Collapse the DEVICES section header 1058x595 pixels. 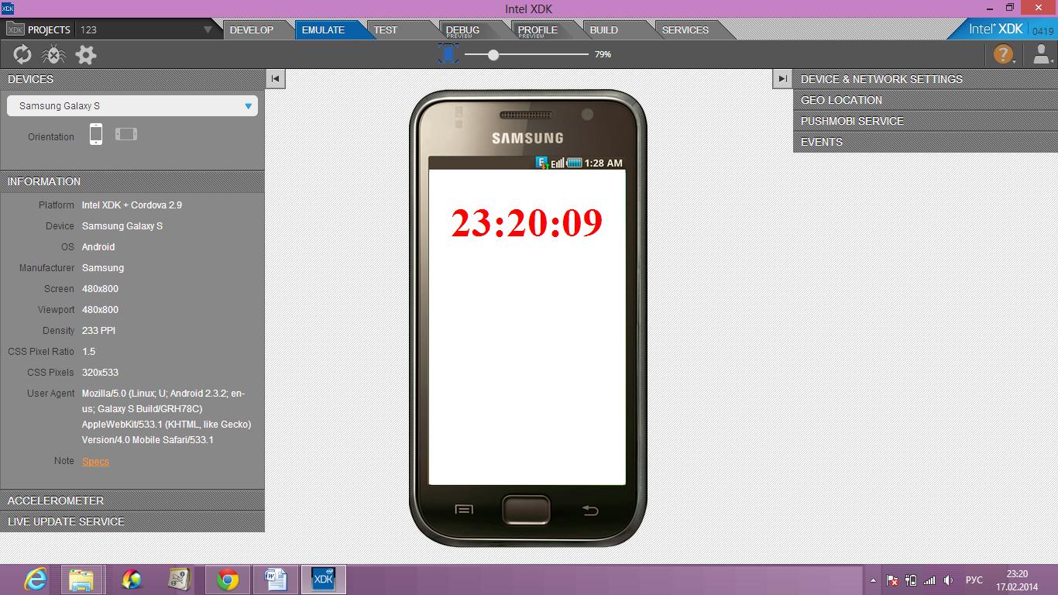[132, 79]
